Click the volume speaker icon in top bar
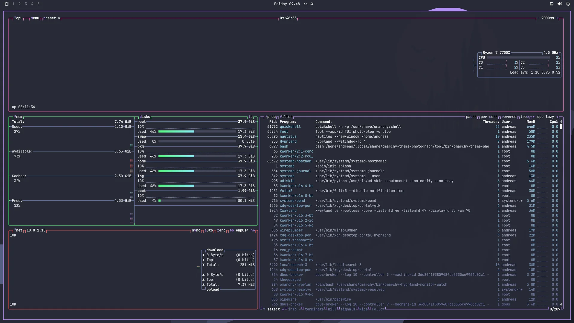 click(560, 4)
